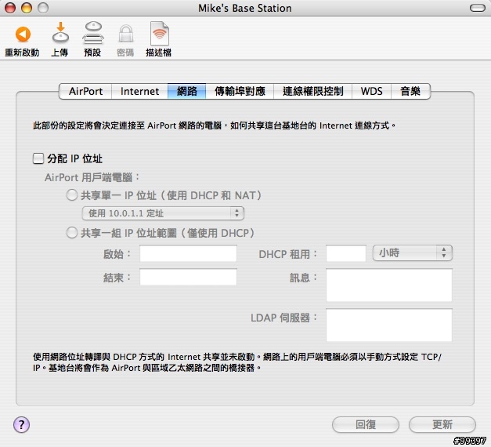
Task: Click the DHCP 租用 lease field
Action: point(346,253)
